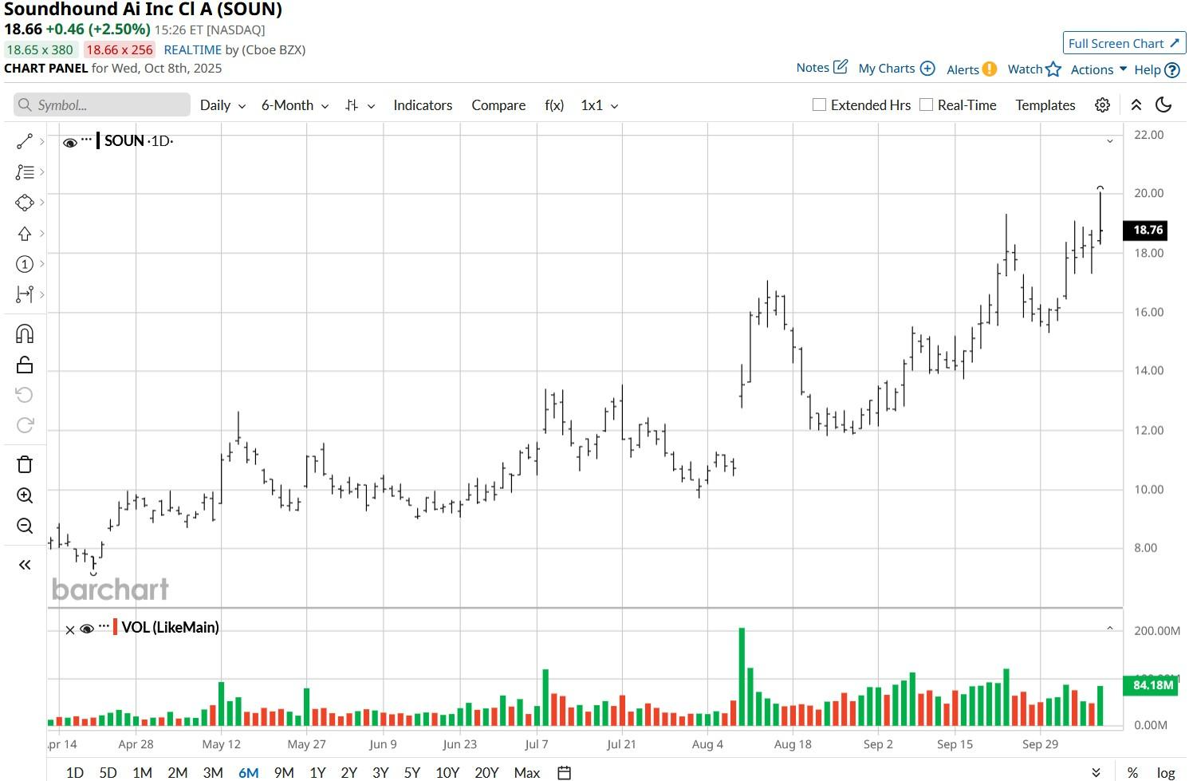
Task: Click the magnifier in the Symbol search box
Action: click(x=26, y=105)
